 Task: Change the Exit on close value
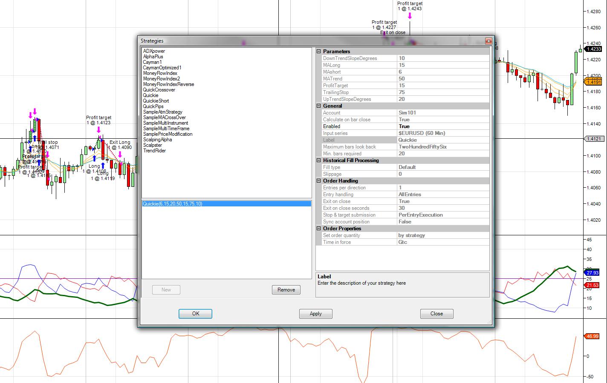[x=443, y=201]
